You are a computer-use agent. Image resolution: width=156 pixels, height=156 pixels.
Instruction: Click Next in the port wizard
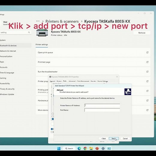[x=114, y=139]
